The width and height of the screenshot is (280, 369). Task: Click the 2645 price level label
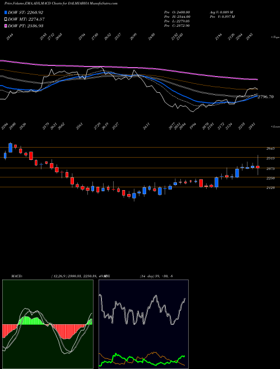[x=270, y=149]
